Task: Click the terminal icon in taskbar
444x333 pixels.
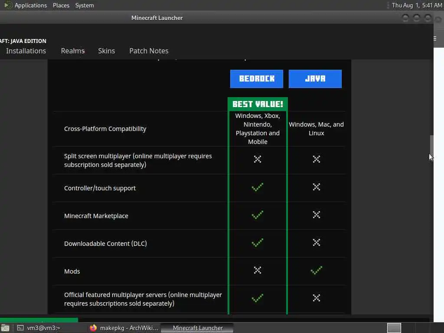Action: [20, 328]
